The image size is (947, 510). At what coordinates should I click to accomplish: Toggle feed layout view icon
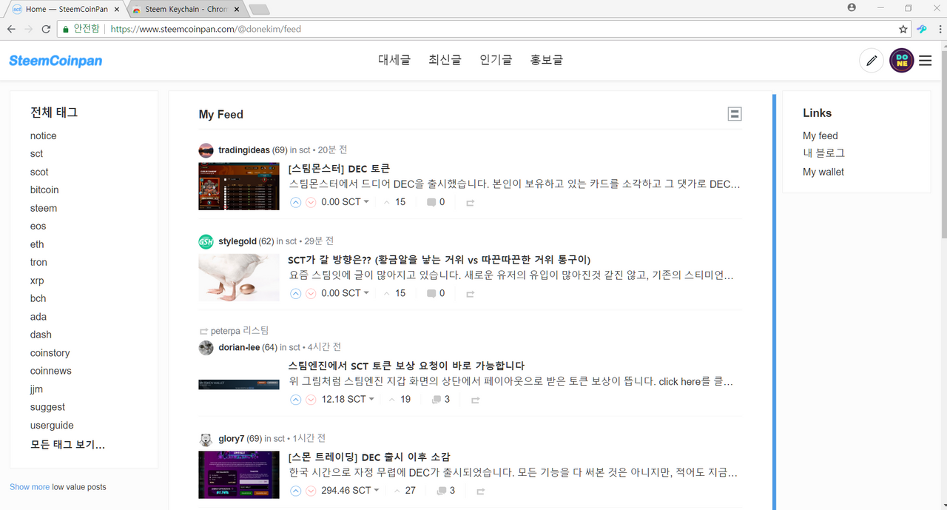[x=735, y=114]
